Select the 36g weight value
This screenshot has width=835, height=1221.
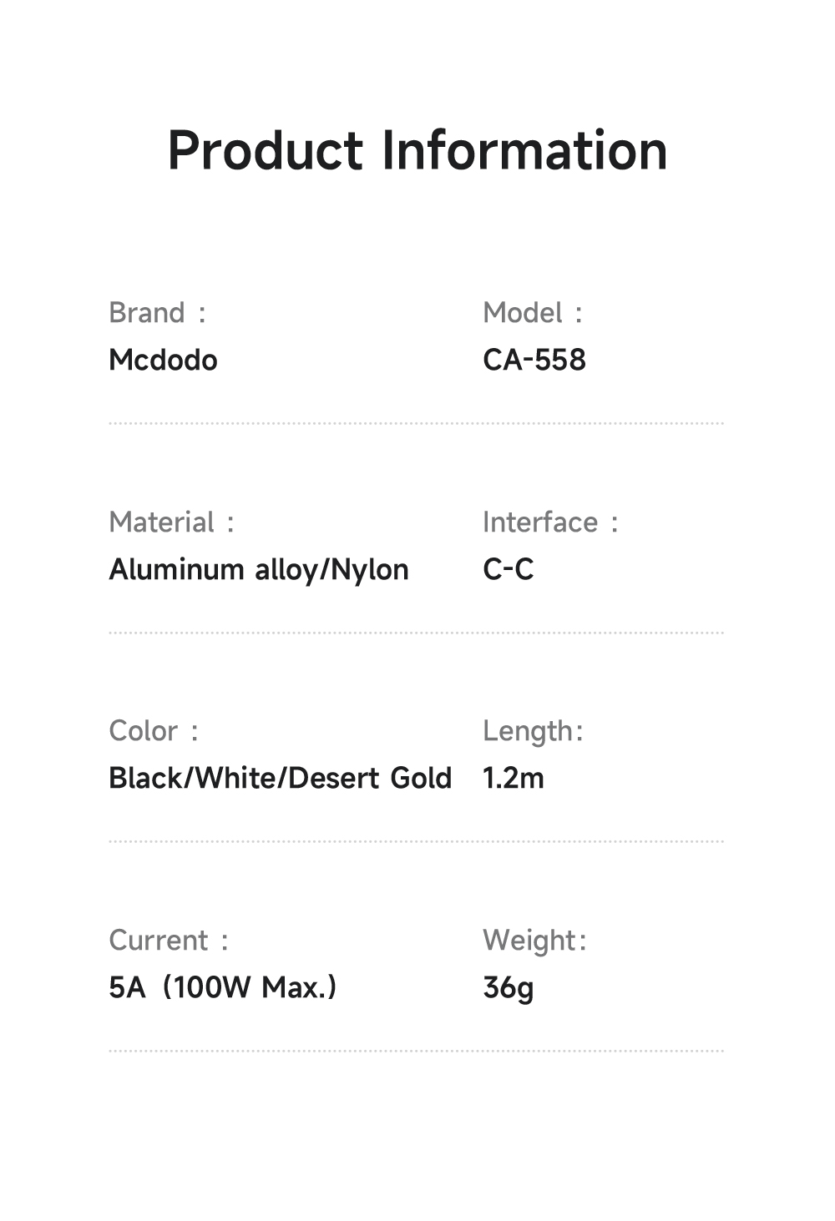[x=509, y=989]
